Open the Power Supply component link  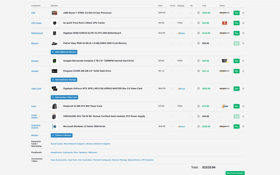34,116
